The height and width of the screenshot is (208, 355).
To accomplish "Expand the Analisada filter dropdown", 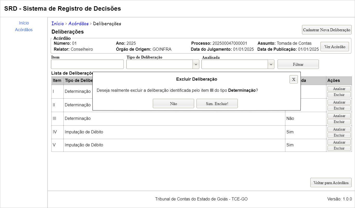I will click(x=238, y=64).
